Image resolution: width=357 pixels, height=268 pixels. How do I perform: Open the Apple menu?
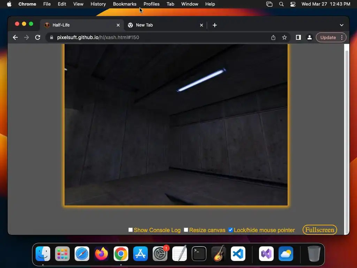coord(9,4)
